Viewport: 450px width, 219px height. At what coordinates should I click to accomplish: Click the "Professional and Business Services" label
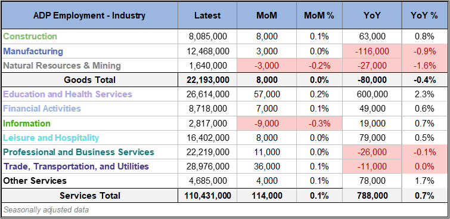pyautogui.click(x=79, y=152)
